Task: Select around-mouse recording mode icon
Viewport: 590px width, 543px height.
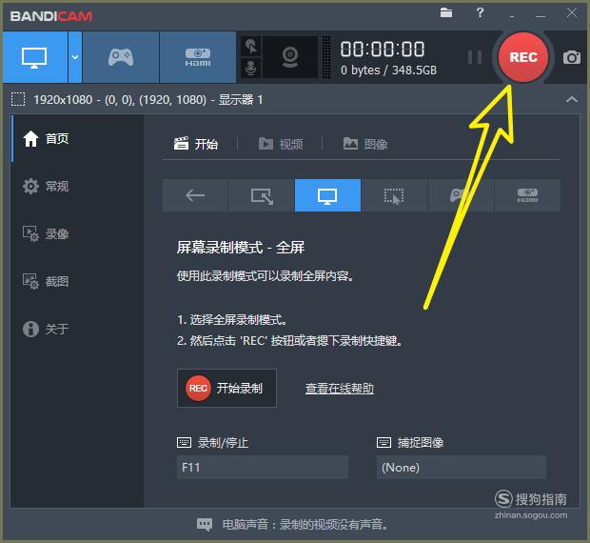Action: point(394,195)
